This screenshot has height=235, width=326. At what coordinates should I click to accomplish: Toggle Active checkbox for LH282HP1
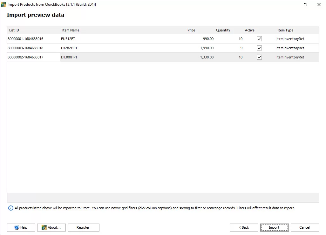(x=259, y=48)
